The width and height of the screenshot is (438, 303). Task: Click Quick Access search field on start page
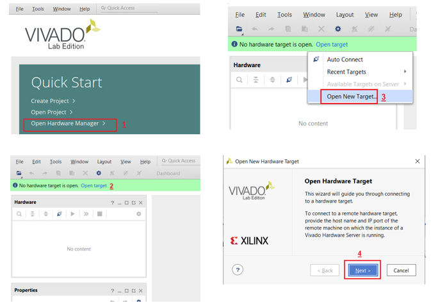pos(131,8)
